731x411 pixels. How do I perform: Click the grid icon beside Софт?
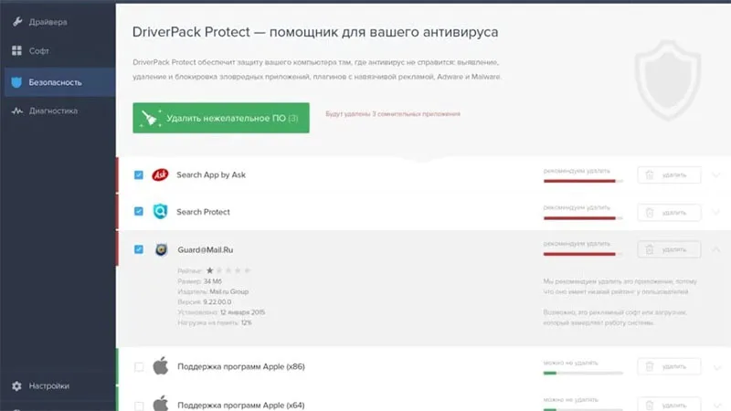pyautogui.click(x=16, y=51)
